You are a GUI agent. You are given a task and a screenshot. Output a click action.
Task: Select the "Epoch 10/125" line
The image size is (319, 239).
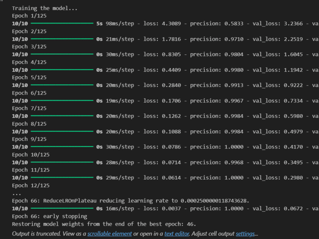(31, 155)
